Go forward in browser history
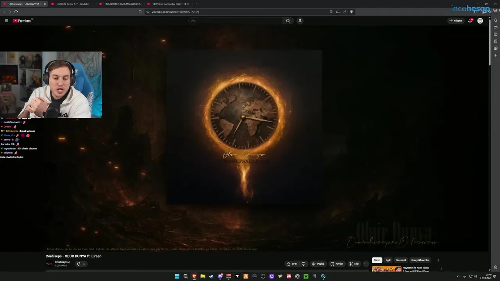Image resolution: width=500 pixels, height=281 pixels. click(10, 12)
